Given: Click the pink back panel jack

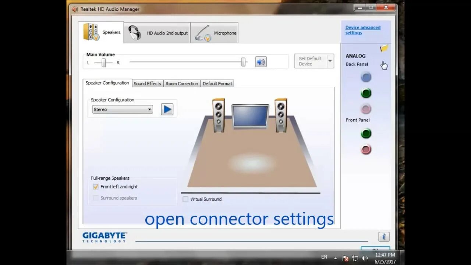Looking at the screenshot, I should coord(366,109).
